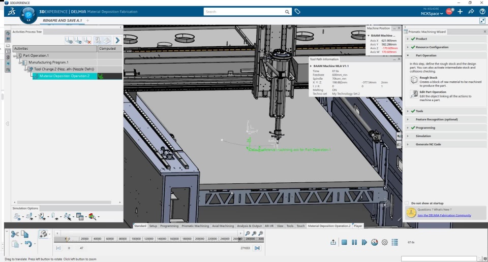Viewport: 488px width, 262px height.
Task: Click the timeline zoom out magnifier icon
Action: point(261,233)
